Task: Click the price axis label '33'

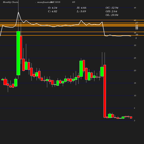Action: (x=135, y=45)
